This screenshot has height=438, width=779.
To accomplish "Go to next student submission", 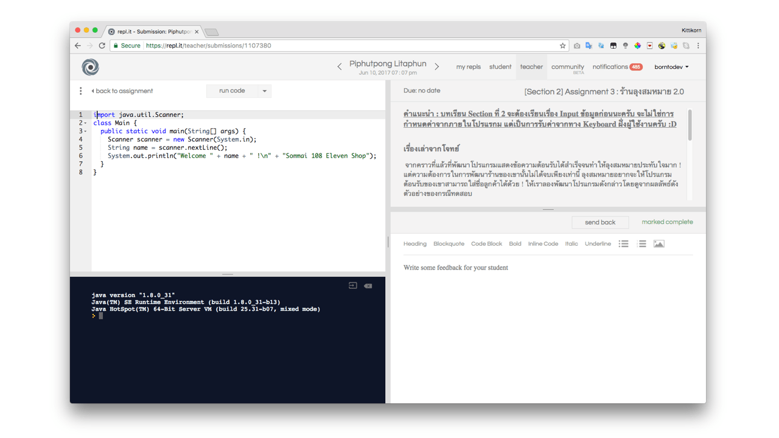I will 437,67.
